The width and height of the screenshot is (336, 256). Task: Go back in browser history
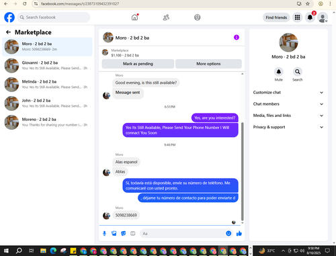6,4
